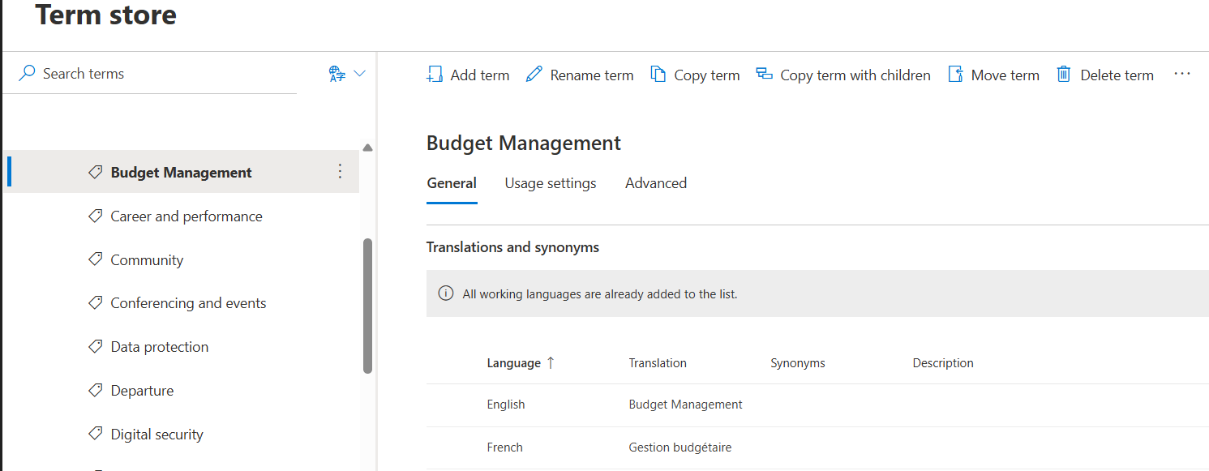Switch to the Advanced tab

(656, 184)
